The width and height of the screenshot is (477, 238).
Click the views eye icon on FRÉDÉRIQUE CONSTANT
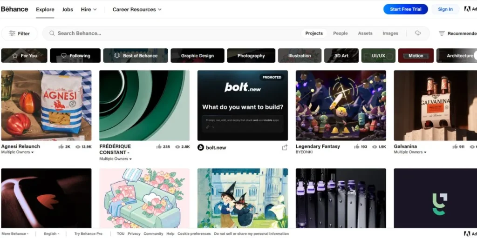tap(177, 146)
